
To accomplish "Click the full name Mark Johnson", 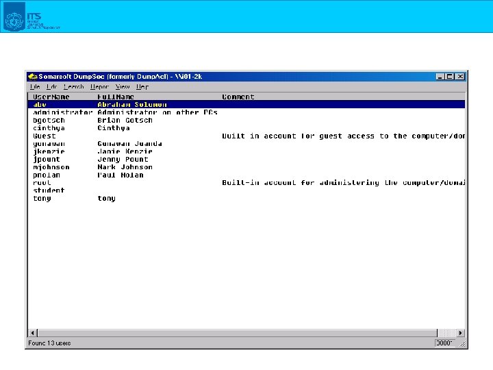I will pos(125,167).
